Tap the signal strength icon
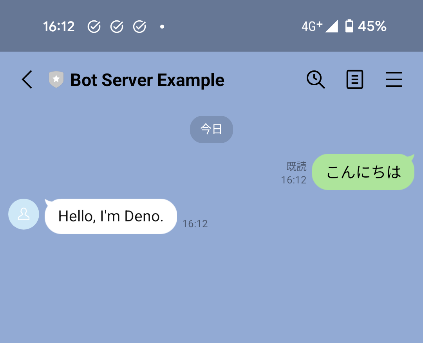Viewport: 423px width, 343px height. [332, 26]
